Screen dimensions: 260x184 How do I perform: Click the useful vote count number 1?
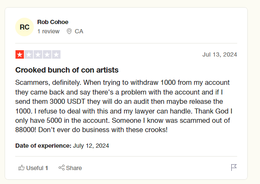(x=46, y=168)
